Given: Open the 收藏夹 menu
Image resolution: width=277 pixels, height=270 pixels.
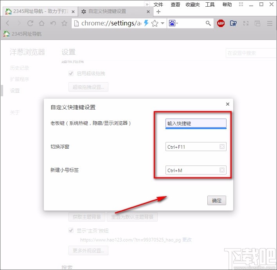Looking at the screenshot, I should (192, 4).
